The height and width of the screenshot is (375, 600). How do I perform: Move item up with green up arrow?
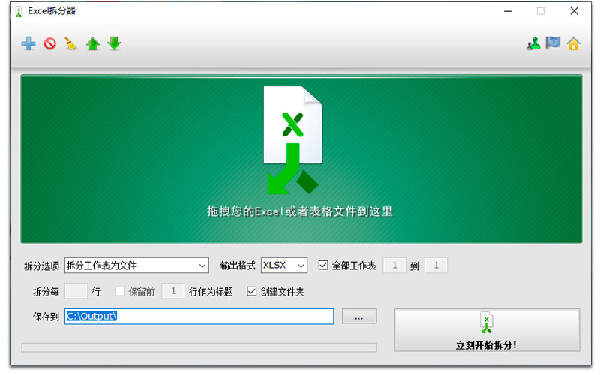click(93, 43)
